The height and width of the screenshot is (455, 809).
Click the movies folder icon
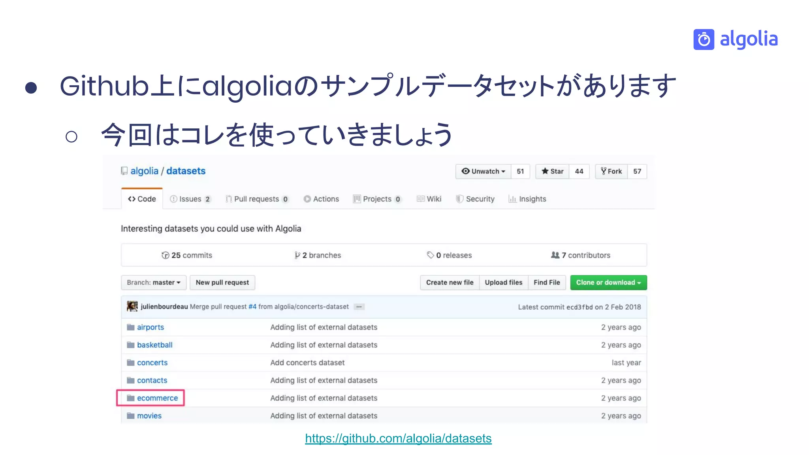[131, 416]
